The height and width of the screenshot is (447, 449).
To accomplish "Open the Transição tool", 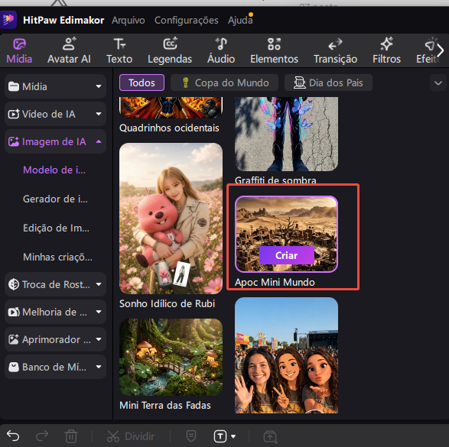I will (x=335, y=51).
